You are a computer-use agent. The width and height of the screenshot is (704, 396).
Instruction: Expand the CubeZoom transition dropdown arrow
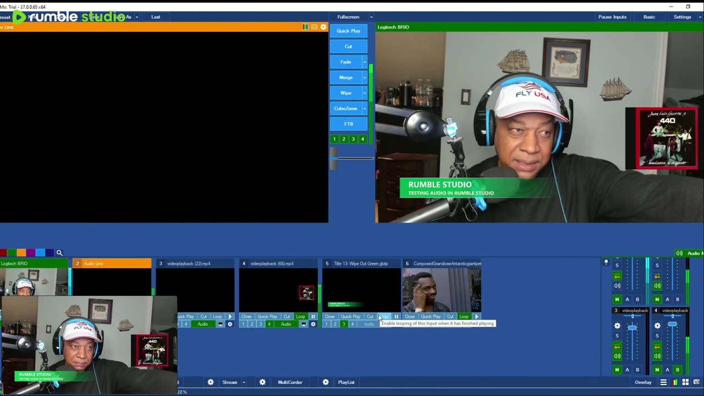click(364, 108)
